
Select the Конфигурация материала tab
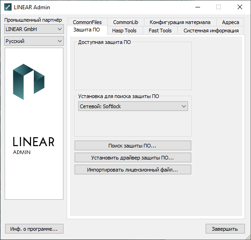(180, 22)
